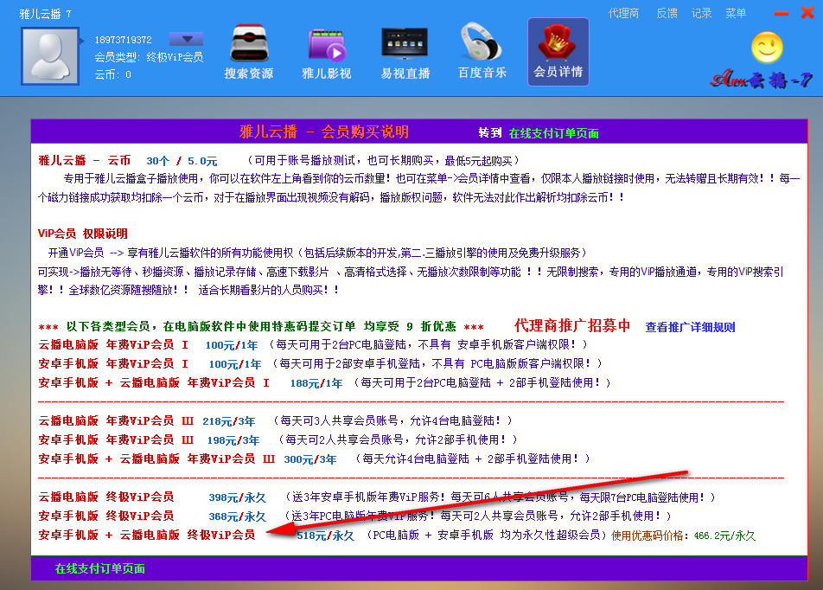Click the ViP会员 权限说明 heading
Screen dimensions: 823x590
pos(83,234)
